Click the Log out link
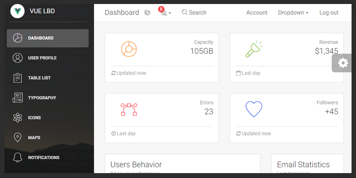Viewport: 356px width, 178px height. point(329,12)
